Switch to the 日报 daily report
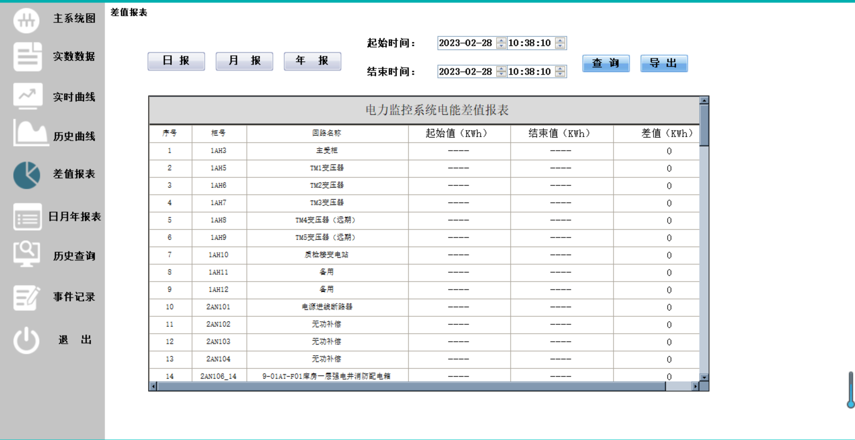The image size is (855, 440). [x=176, y=61]
